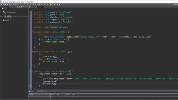
Task: Click the Location column header in Problems
Action: (x=69, y=94)
